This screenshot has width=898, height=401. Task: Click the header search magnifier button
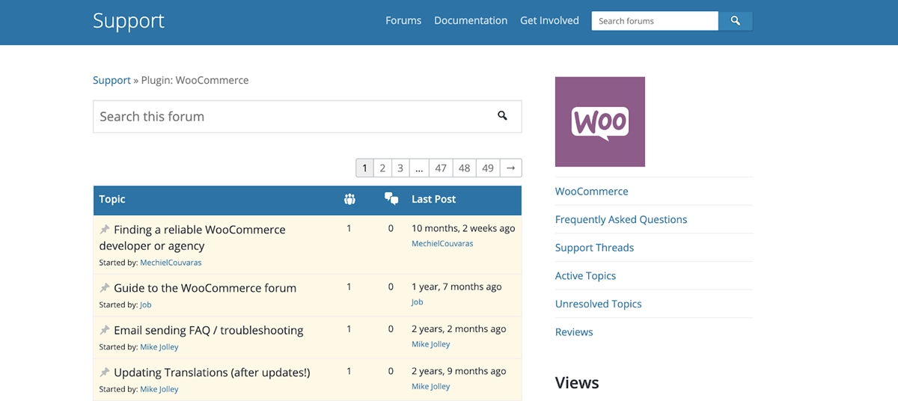click(x=735, y=21)
